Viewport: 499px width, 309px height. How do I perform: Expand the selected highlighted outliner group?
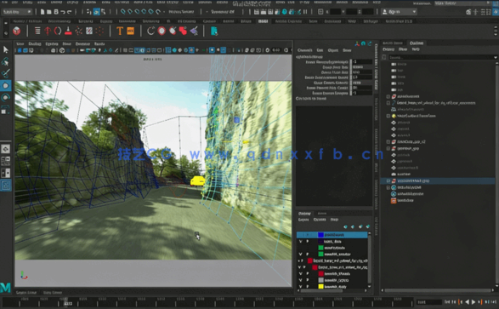coord(388,180)
